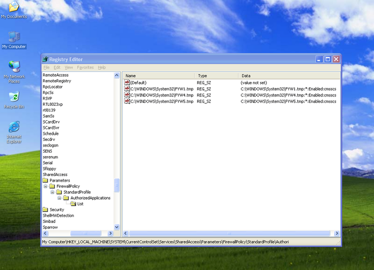Select the SamSs key
Viewport: 374px width, 270px height.
pos(49,116)
